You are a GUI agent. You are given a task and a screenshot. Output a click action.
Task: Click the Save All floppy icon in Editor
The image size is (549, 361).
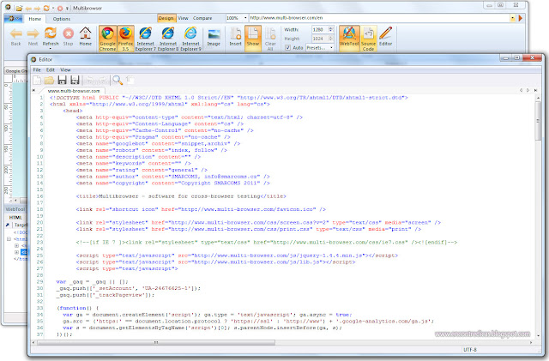click(75, 81)
